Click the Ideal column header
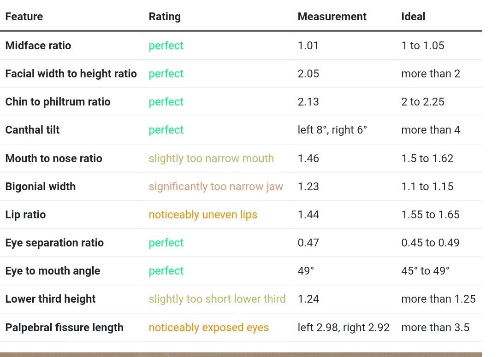The width and height of the screenshot is (498, 357). (x=413, y=17)
